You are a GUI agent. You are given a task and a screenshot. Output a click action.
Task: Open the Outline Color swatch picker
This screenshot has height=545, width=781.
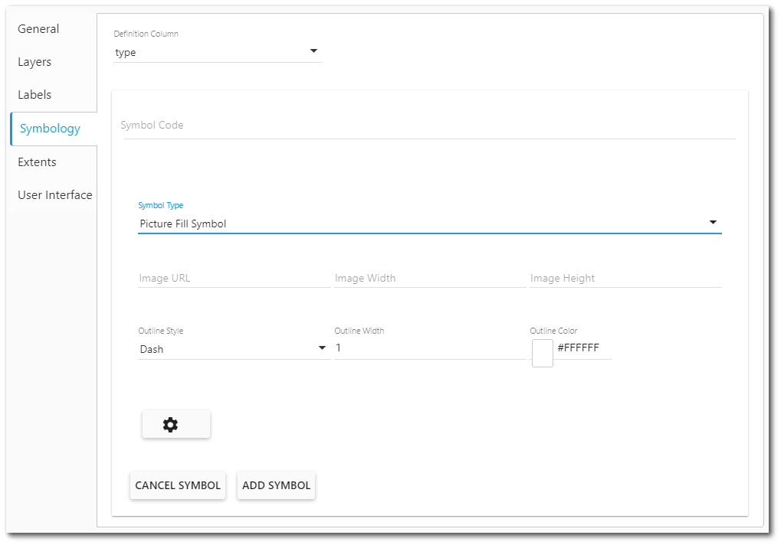[542, 353]
